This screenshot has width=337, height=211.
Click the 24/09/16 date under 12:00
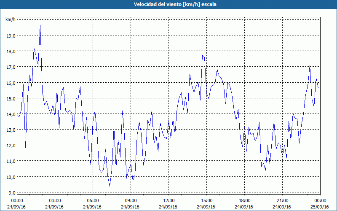tap(168, 207)
